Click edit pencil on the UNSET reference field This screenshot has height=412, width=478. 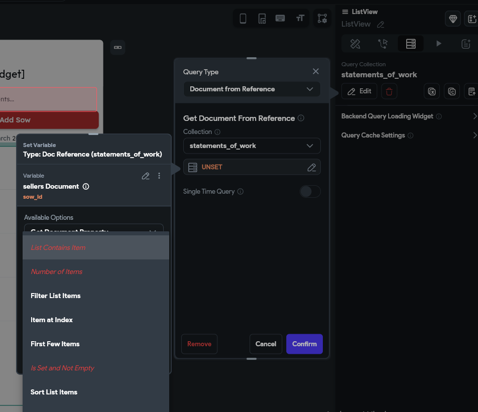(311, 167)
